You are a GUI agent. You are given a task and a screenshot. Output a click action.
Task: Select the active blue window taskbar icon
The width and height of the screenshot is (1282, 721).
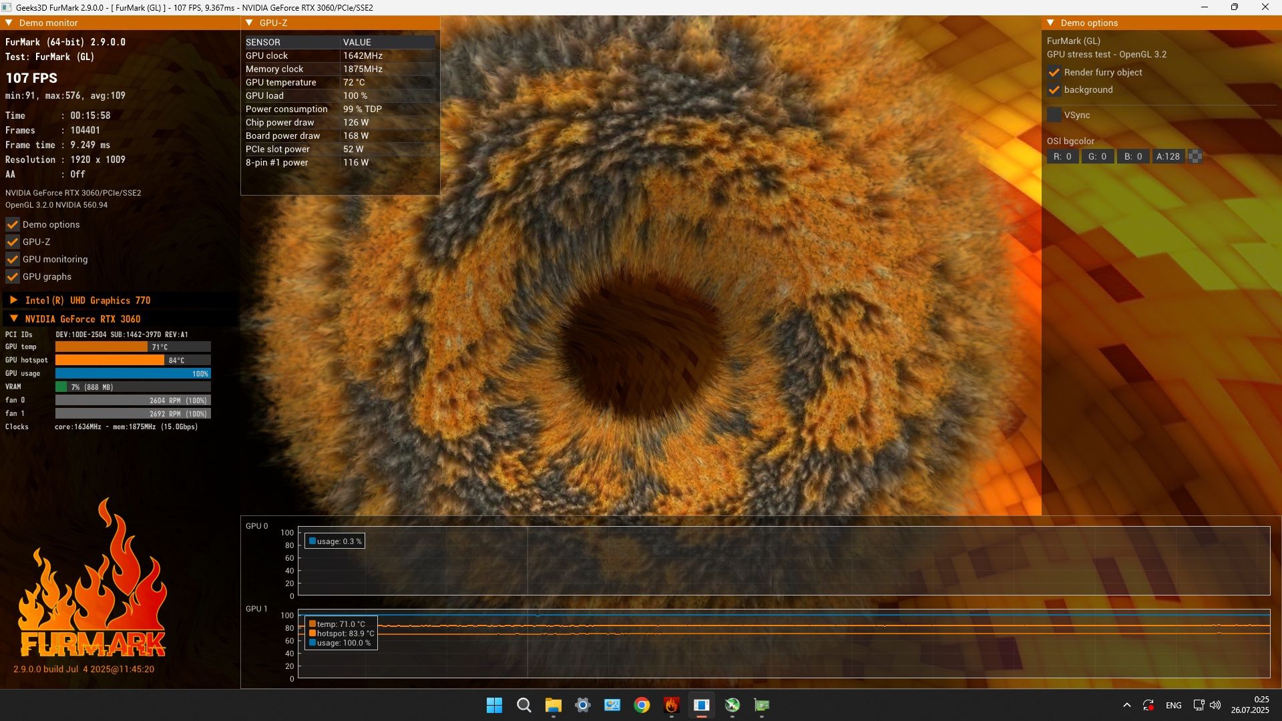(x=701, y=705)
